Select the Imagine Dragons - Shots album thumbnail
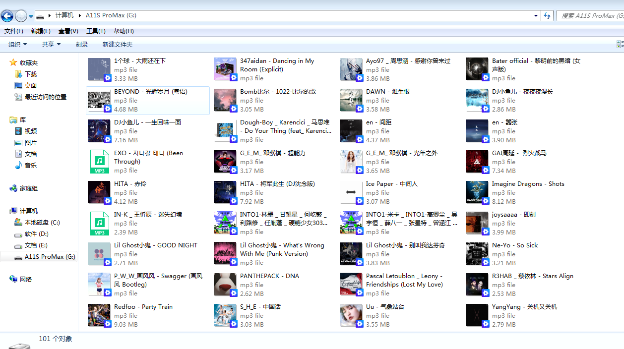 tap(477, 192)
